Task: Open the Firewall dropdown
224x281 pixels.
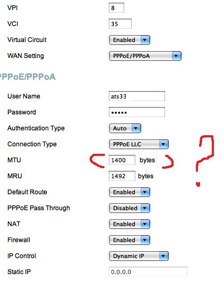Action: pyautogui.click(x=130, y=240)
